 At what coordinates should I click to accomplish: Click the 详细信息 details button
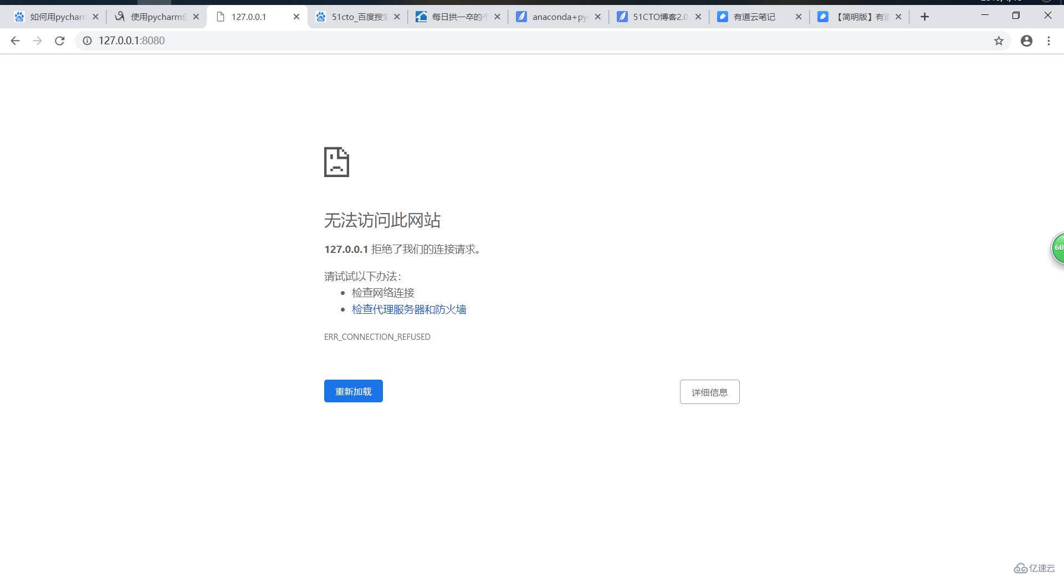[x=709, y=392]
